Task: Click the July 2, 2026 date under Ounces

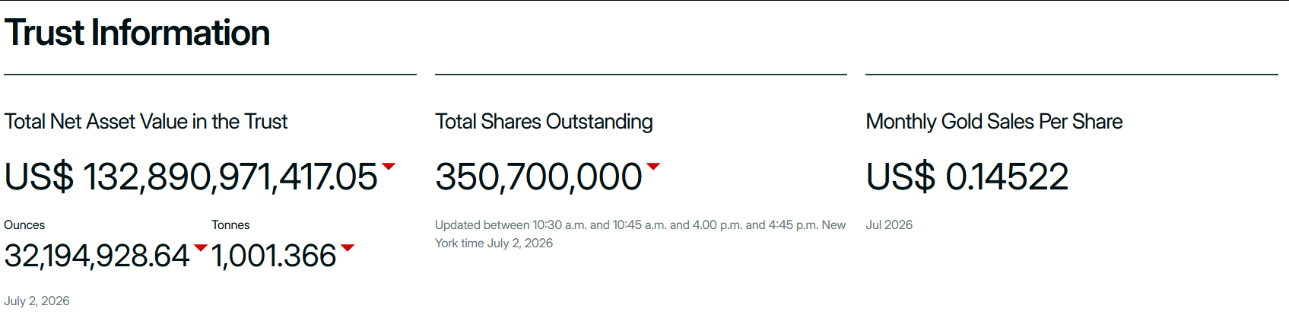Action: click(x=37, y=301)
